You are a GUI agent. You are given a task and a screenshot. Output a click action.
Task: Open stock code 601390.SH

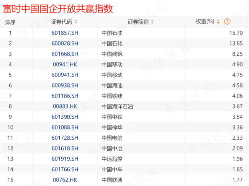coord(65,117)
